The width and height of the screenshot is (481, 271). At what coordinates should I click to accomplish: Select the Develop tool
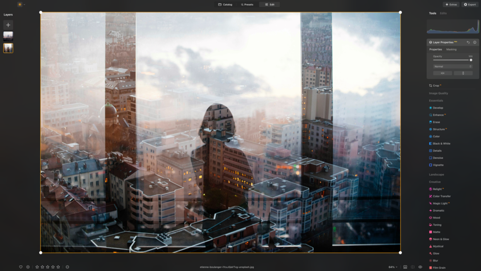pyautogui.click(x=438, y=108)
